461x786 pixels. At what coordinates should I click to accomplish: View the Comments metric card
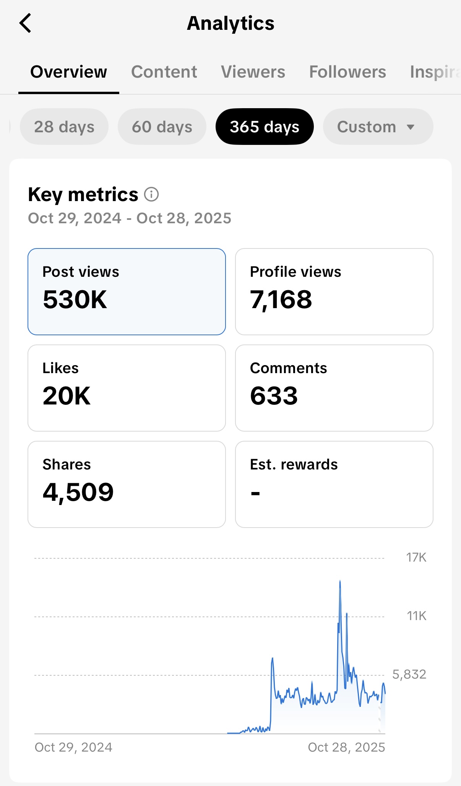pos(334,388)
